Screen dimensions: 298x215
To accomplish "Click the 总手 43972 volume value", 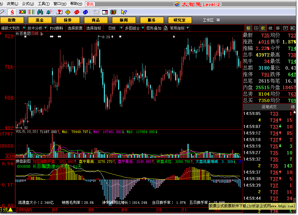I will point(263,55).
